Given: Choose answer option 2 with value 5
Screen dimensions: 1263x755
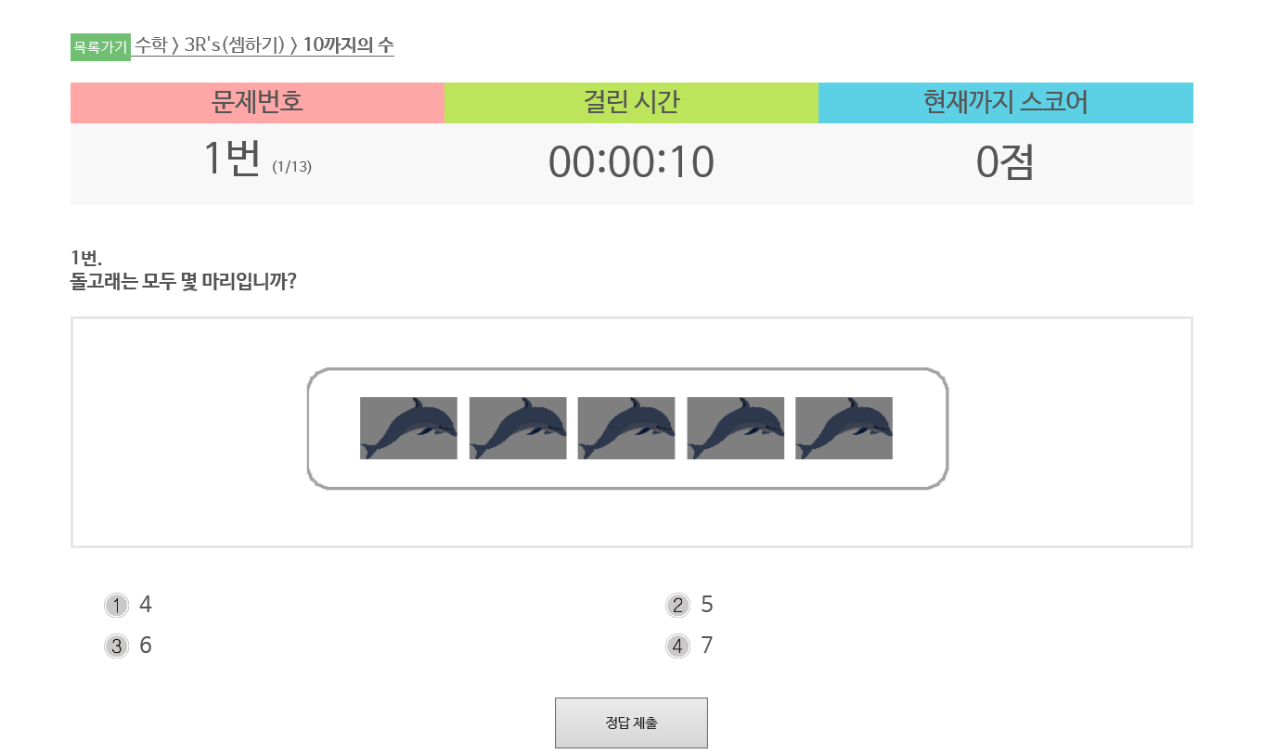Looking at the screenshot, I should [677, 606].
